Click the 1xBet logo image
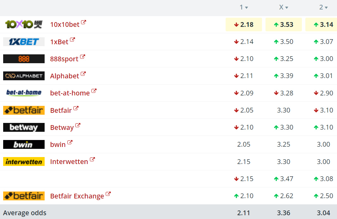Viewport: 337px width, 219px height. click(x=24, y=42)
